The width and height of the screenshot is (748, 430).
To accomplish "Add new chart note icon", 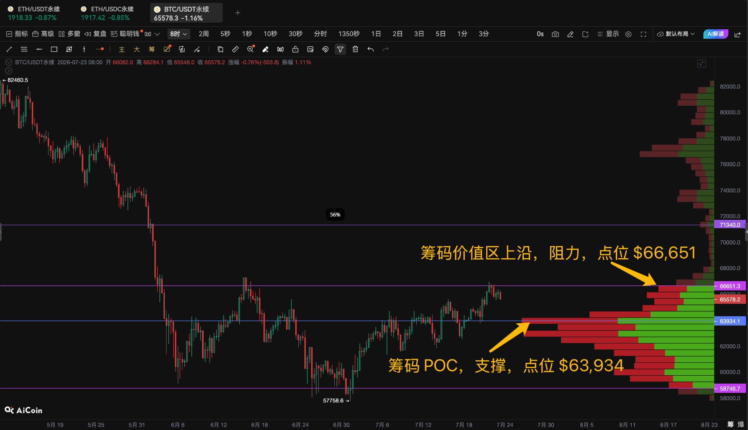I will pos(585,34).
